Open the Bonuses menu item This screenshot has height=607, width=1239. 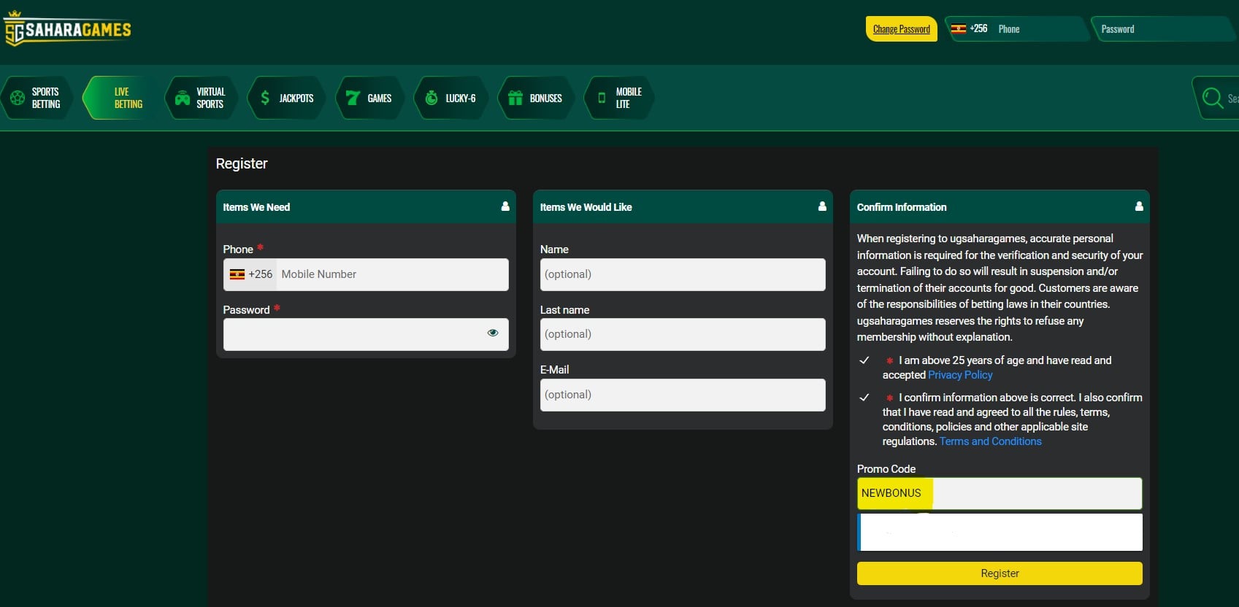[536, 98]
